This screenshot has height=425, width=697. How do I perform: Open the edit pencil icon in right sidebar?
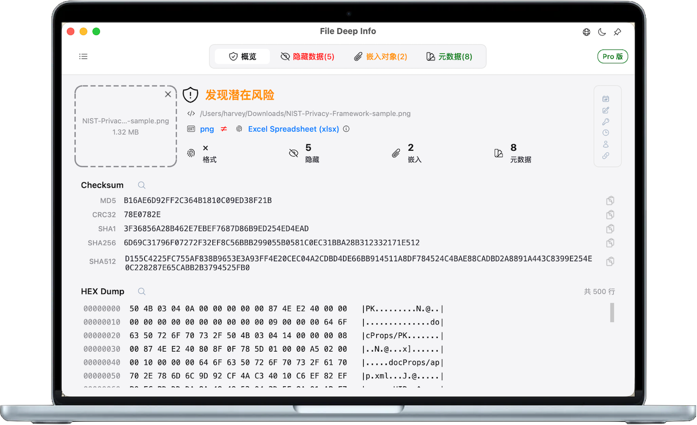point(606,110)
